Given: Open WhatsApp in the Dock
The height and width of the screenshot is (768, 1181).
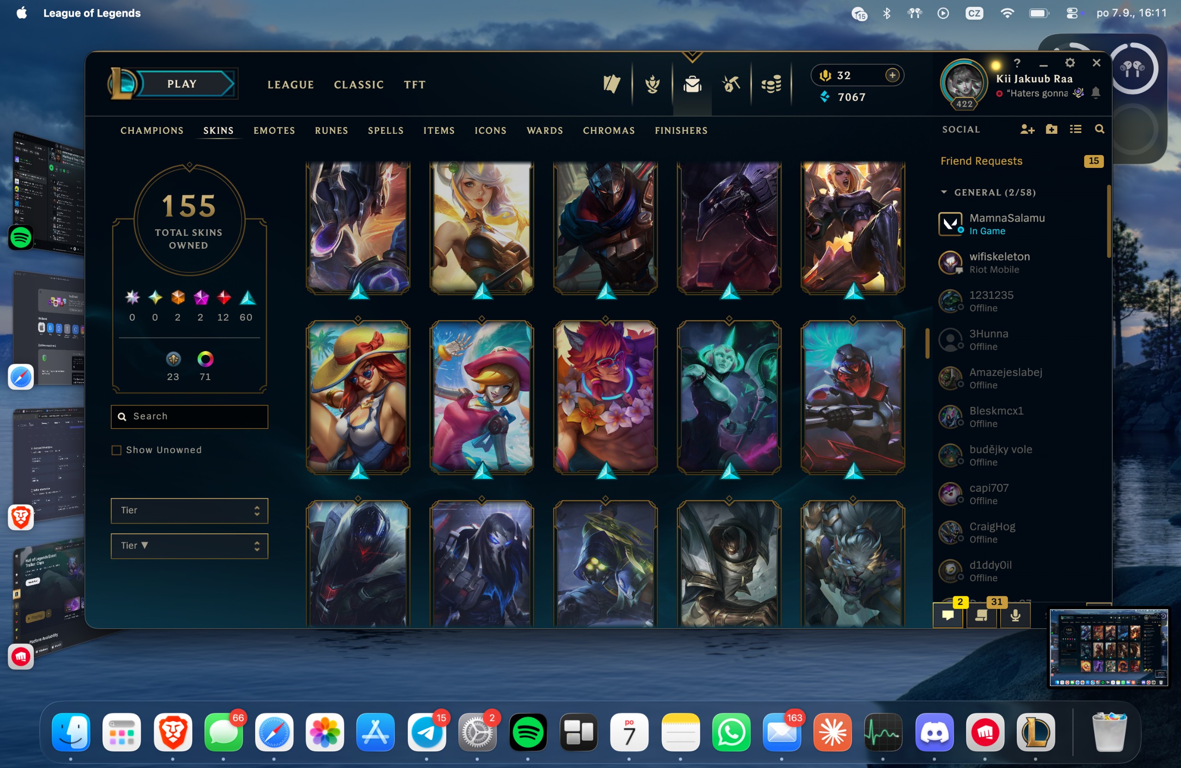Looking at the screenshot, I should (x=731, y=732).
